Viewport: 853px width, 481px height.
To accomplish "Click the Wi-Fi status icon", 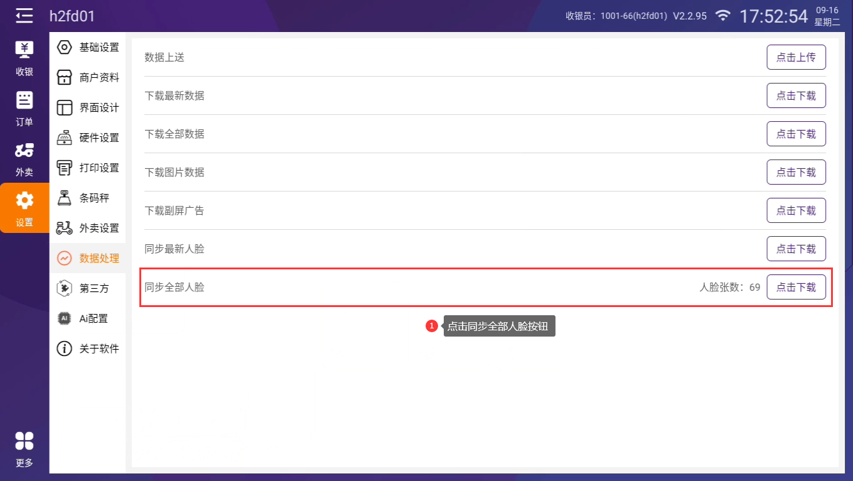I will (x=723, y=16).
